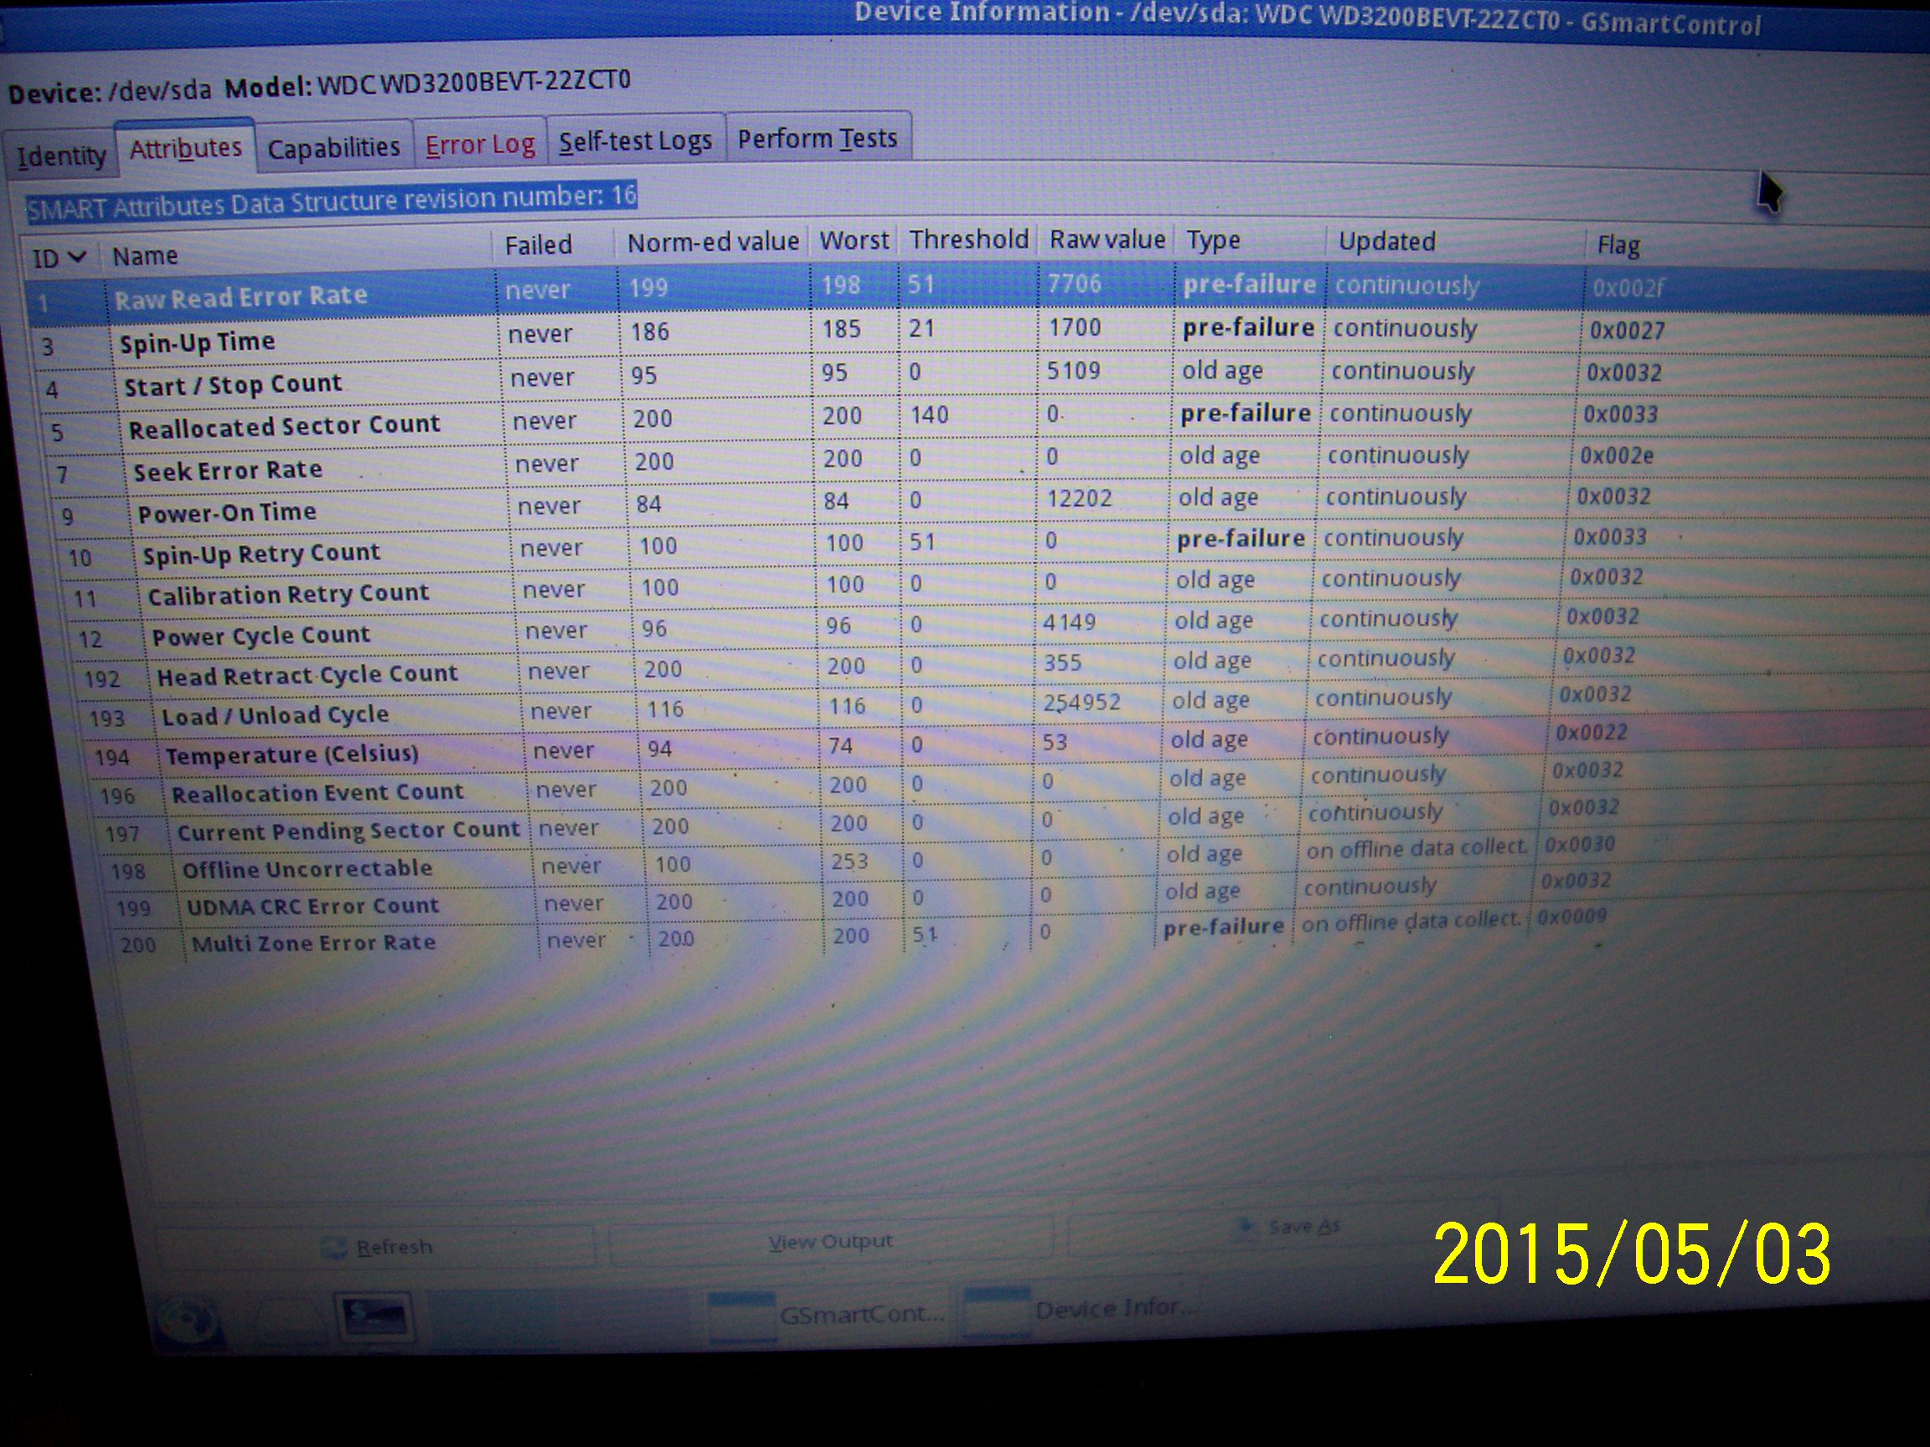Open the Error Log tab
This screenshot has width=1930, height=1447.
(x=480, y=144)
